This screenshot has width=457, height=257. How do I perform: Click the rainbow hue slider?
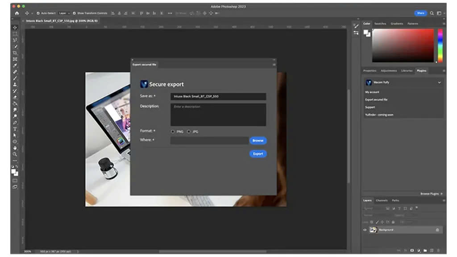point(440,46)
